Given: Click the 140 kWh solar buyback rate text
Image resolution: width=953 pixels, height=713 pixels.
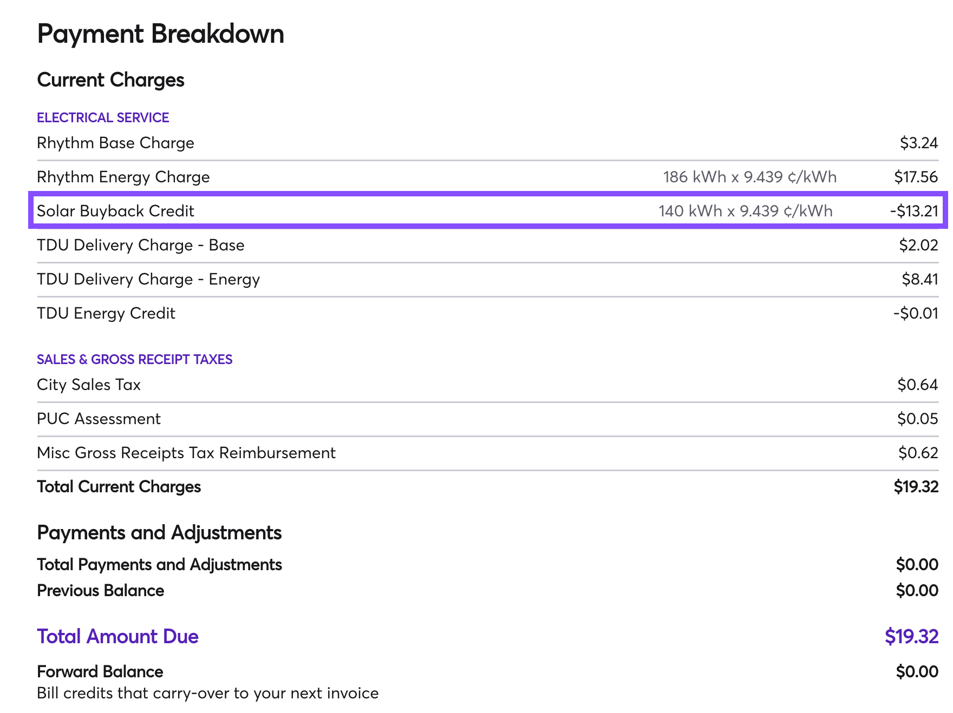Looking at the screenshot, I should click(x=745, y=211).
